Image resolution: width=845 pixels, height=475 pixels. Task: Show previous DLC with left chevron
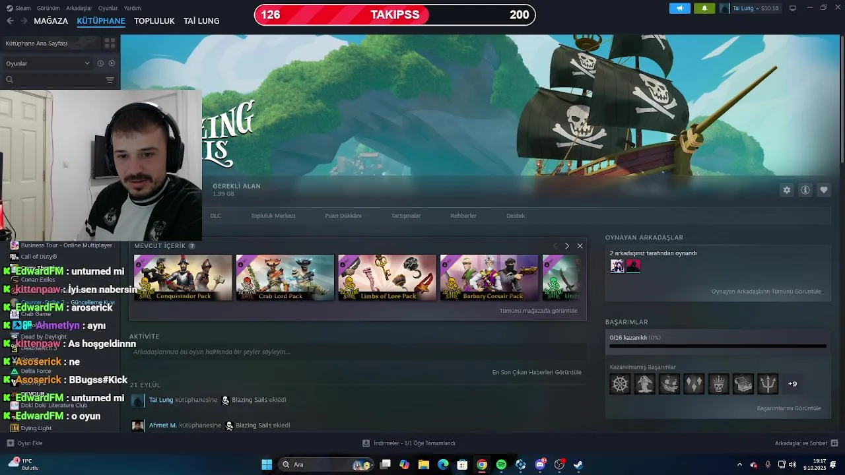click(x=555, y=245)
